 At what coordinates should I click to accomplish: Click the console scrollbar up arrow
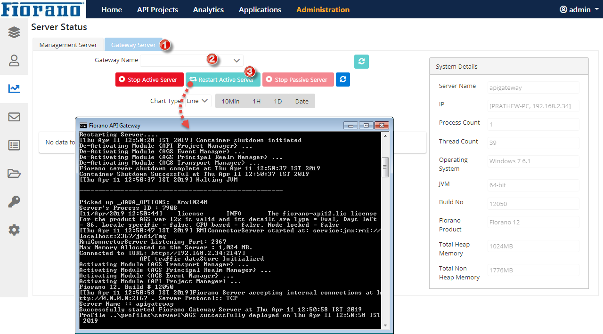(x=385, y=135)
